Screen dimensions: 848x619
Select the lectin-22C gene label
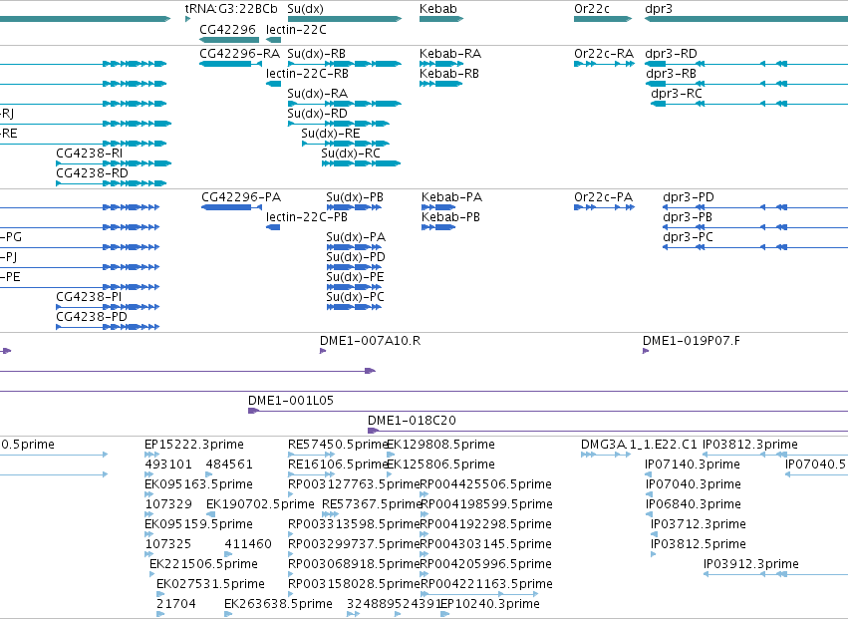pyautogui.click(x=296, y=29)
